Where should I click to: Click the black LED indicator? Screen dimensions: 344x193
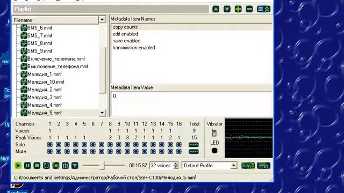coord(214,151)
